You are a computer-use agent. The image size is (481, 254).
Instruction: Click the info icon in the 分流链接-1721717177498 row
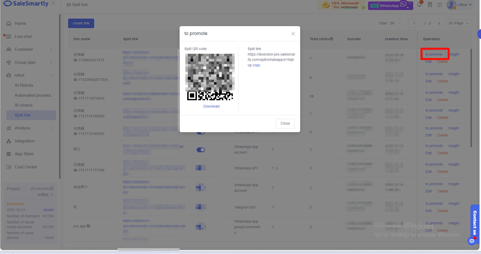(277, 168)
